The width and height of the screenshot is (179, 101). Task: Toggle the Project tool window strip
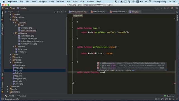point(2,16)
